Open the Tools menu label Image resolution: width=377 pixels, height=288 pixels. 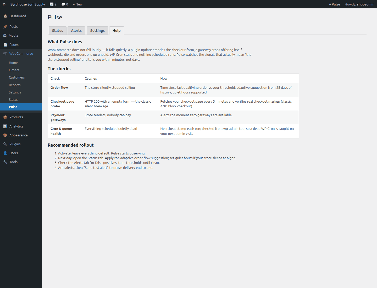click(13, 162)
